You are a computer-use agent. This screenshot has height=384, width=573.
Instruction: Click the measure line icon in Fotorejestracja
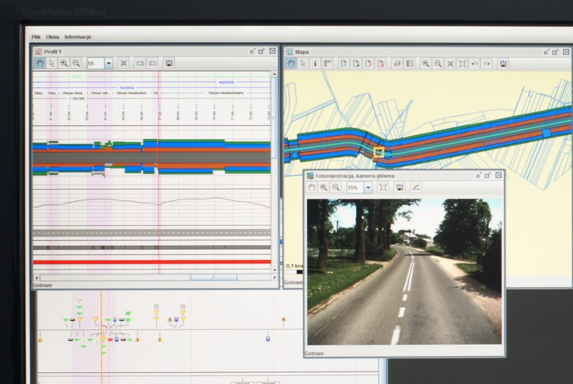click(x=416, y=188)
